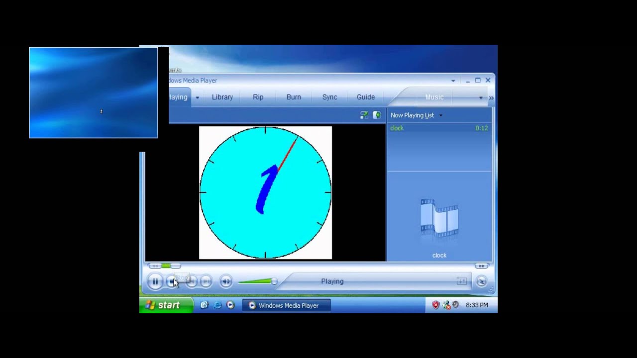The image size is (637, 358).
Task: Click the rewind button on seek bar
Action: point(154,266)
